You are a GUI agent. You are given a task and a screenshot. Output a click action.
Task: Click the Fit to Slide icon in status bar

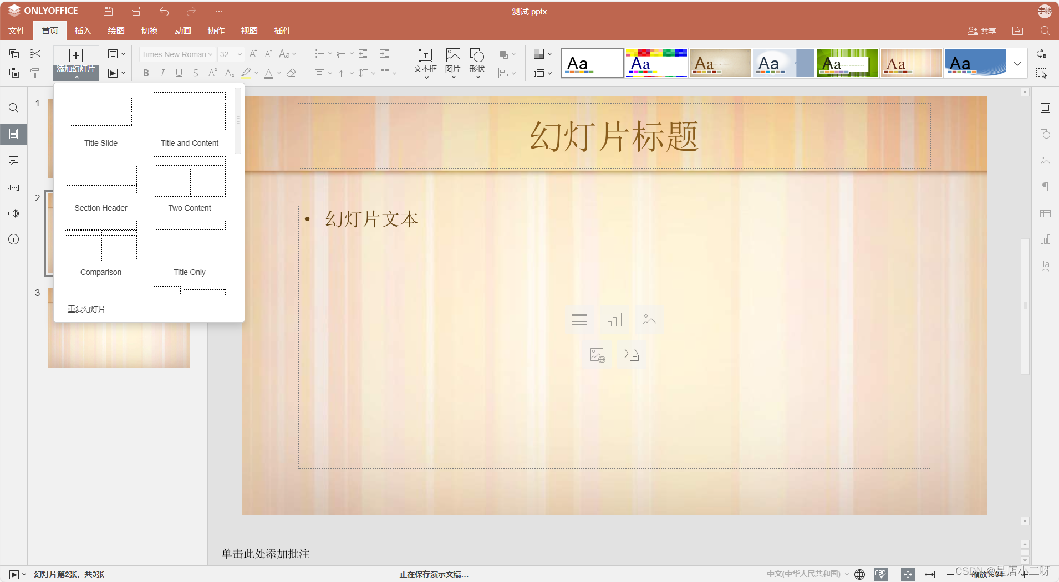908,574
